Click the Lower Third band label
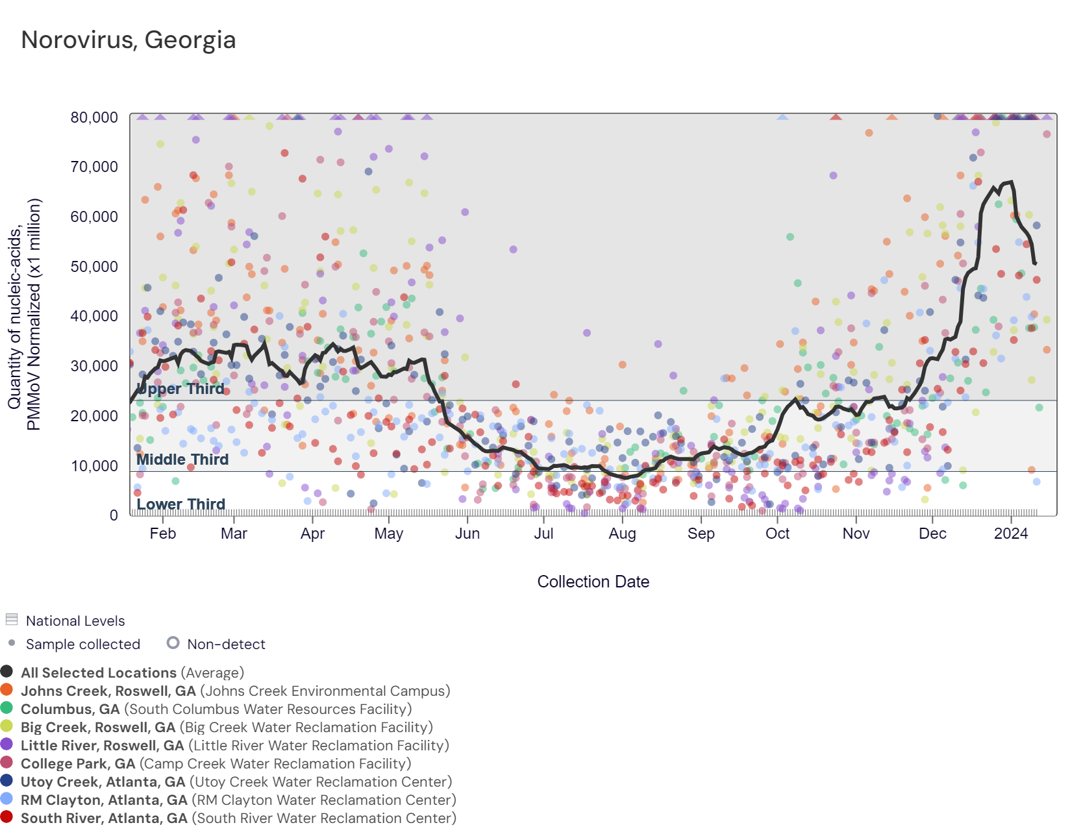 (x=180, y=504)
